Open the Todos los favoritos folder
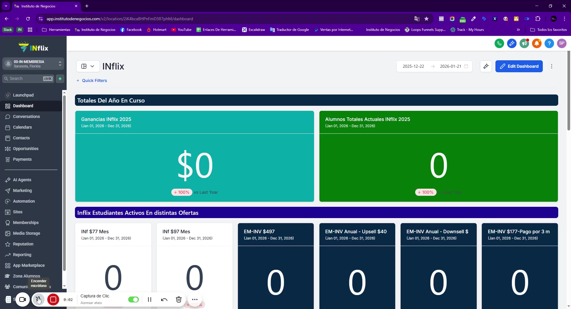Image resolution: width=571 pixels, height=309 pixels. pos(548,30)
